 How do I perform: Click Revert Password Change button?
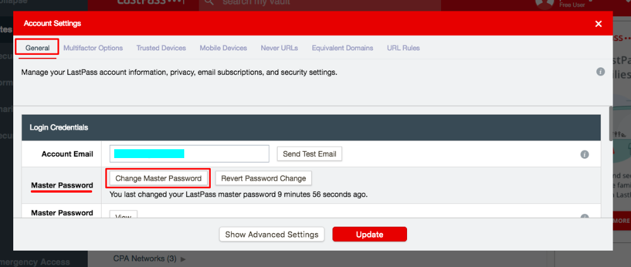pos(264,178)
